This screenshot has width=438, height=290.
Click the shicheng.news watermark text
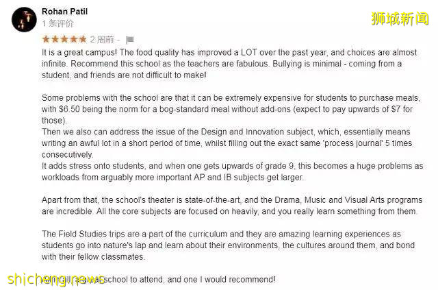tap(56, 279)
